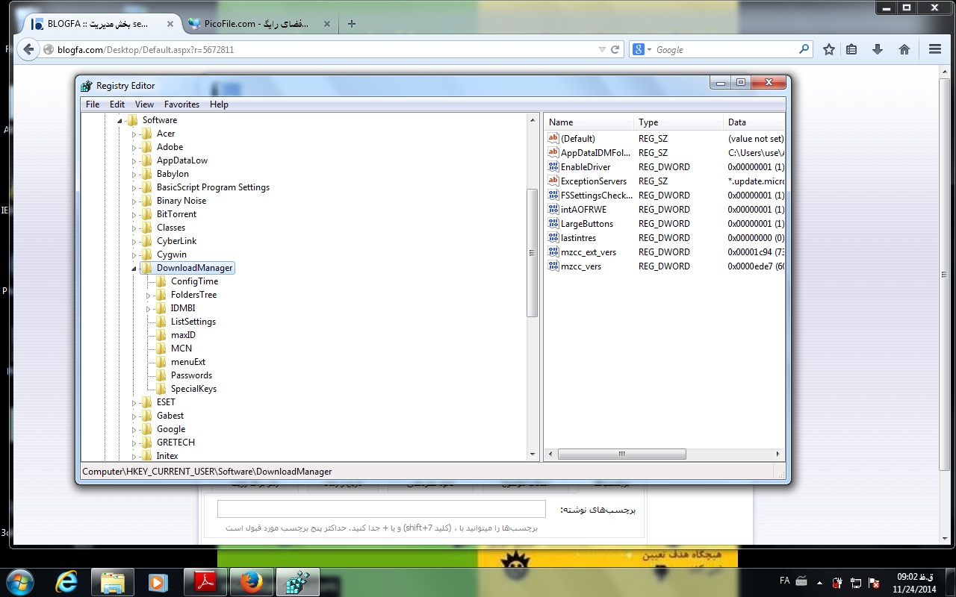Collapse the DownloadManager key
The width and height of the screenshot is (956, 597).
click(x=134, y=269)
